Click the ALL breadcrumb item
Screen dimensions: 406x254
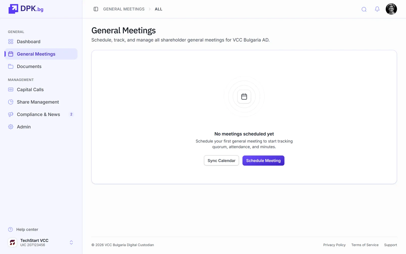(159, 9)
